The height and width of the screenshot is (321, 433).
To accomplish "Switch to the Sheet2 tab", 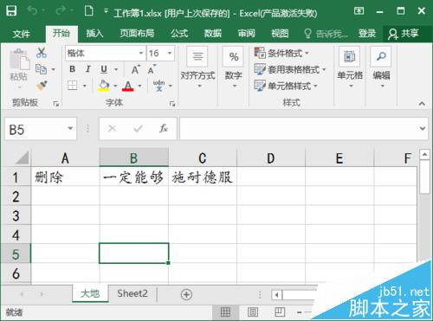I will click(132, 293).
